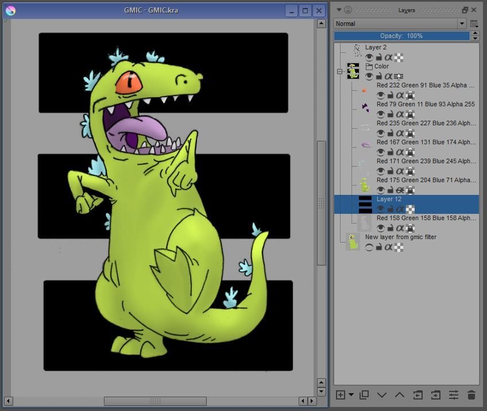Viewport: 487px width, 411px height.
Task: Duplicate the selected layer
Action: [364, 395]
